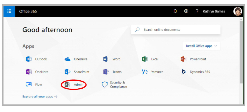247x112 pixels.
Task: Open Kathryn Barnes profile picture
Action: tap(237, 11)
